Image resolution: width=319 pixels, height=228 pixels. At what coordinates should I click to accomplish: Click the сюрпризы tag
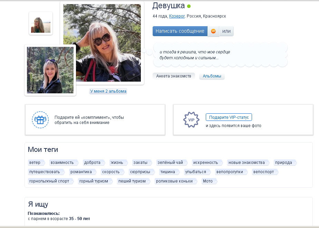click(142, 172)
